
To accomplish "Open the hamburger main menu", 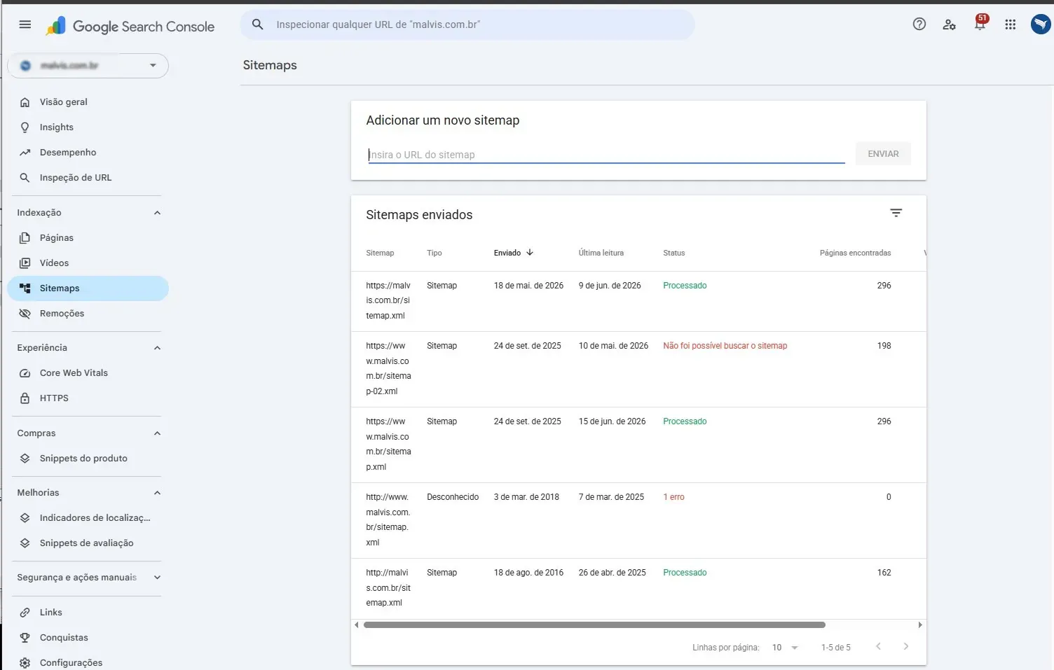I will pyautogui.click(x=25, y=25).
